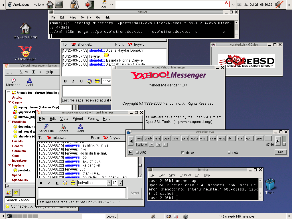Viewport: 292px width, 219px height.
Task: Switch to the friends list tab icon
Action: pos(9,193)
